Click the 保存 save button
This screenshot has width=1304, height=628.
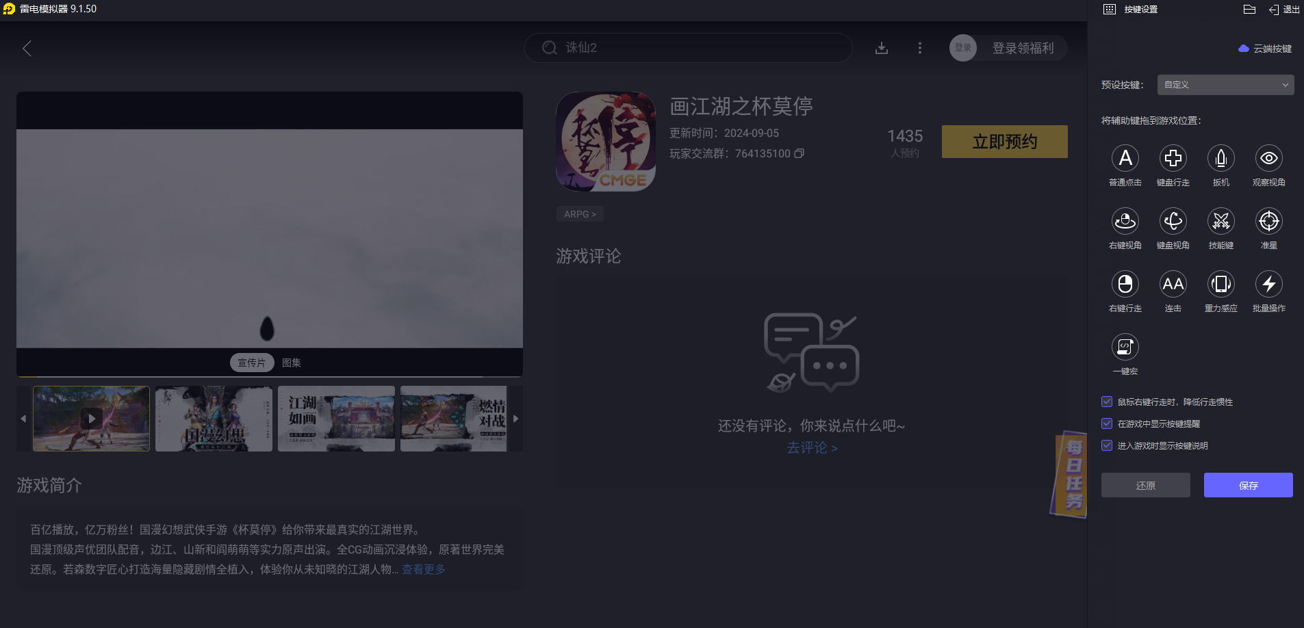click(1248, 485)
